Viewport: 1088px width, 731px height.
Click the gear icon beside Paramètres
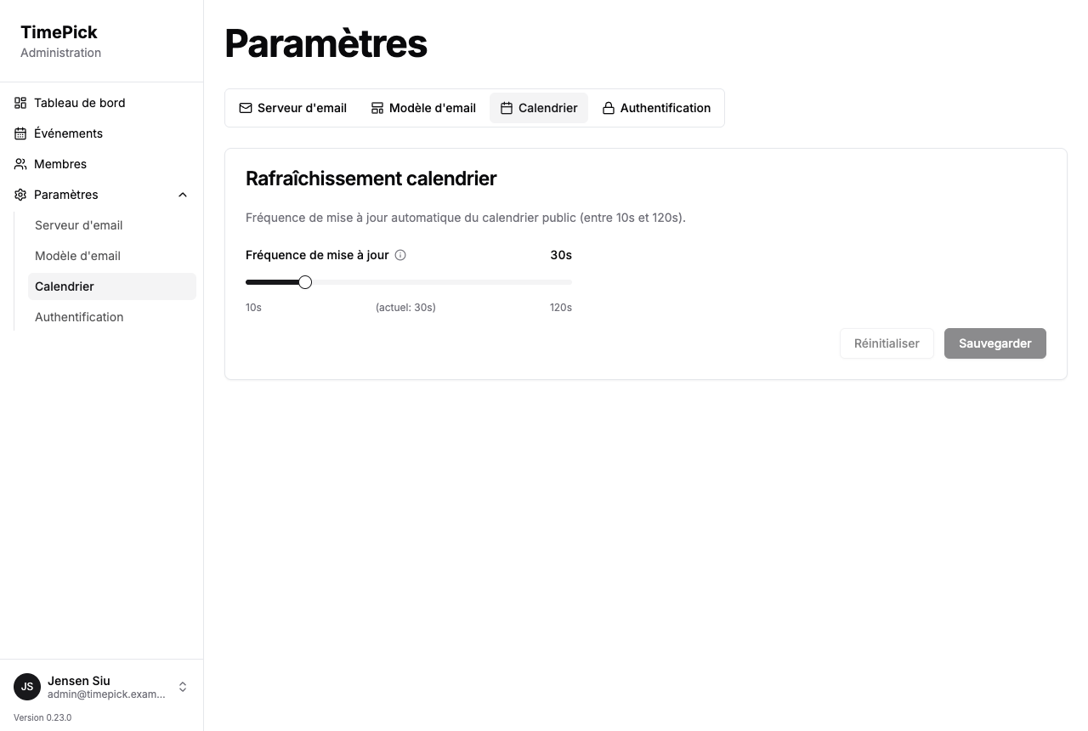(x=20, y=195)
